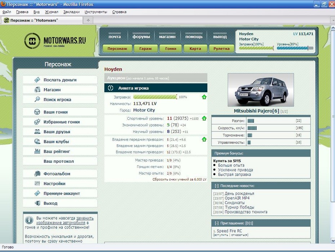Click the steering wheel icon beside Ваши гонки

[37, 112]
